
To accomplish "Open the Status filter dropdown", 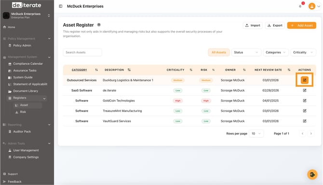I will 246,52.
